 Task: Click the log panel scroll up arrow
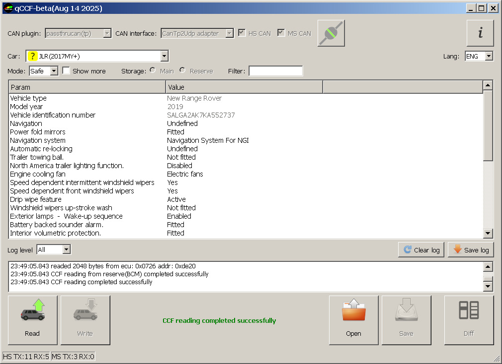click(488, 266)
